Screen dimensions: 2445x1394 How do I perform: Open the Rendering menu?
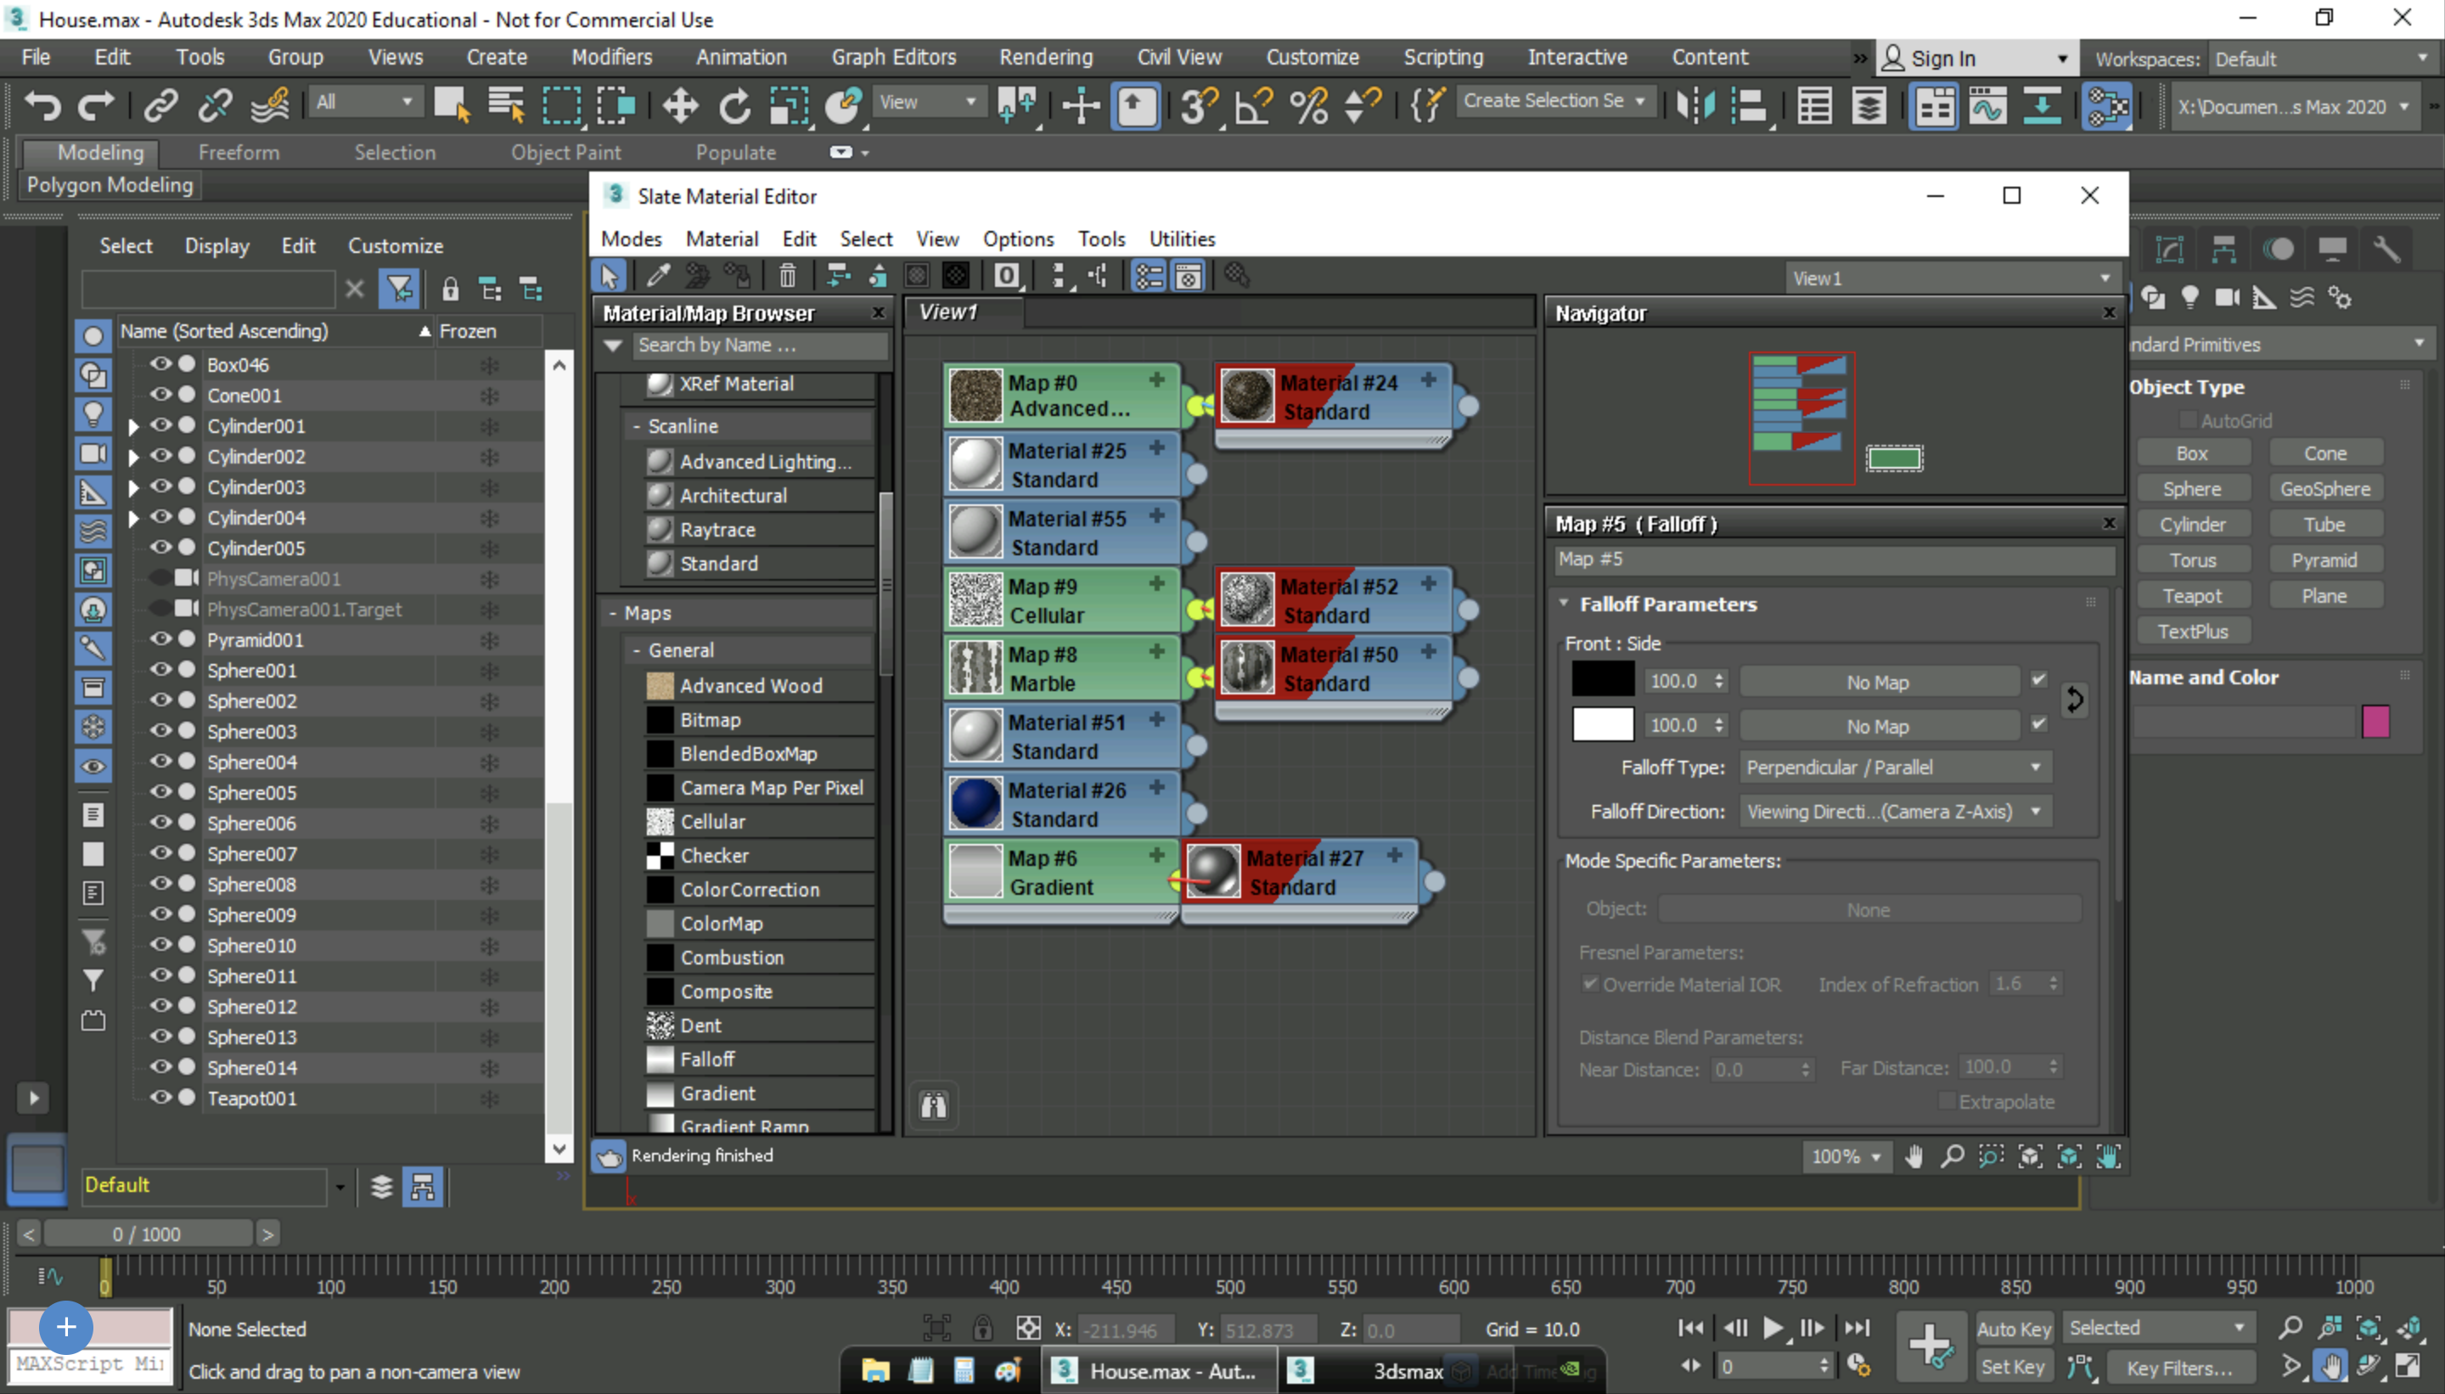coord(1045,58)
